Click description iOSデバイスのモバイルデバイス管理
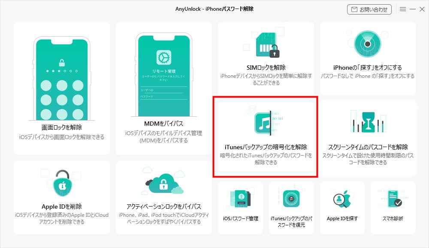 click(163, 137)
